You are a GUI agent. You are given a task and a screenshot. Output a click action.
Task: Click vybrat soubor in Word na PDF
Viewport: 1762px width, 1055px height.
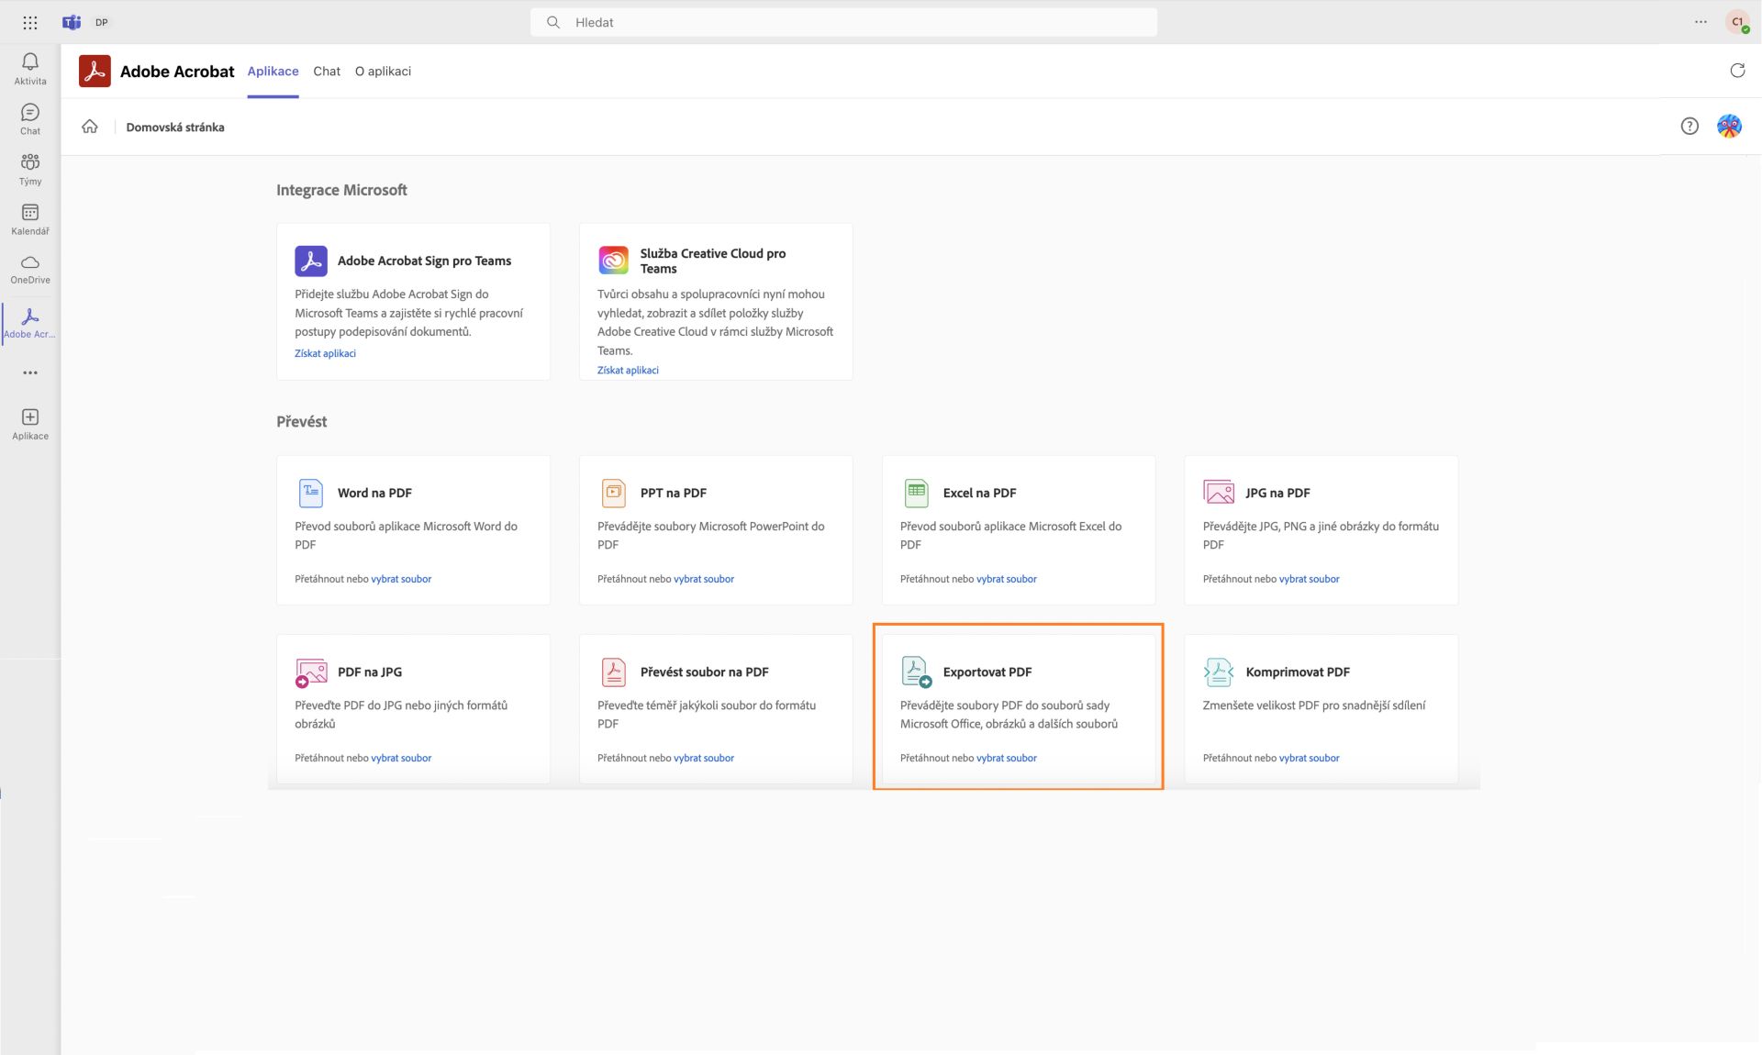(x=401, y=579)
